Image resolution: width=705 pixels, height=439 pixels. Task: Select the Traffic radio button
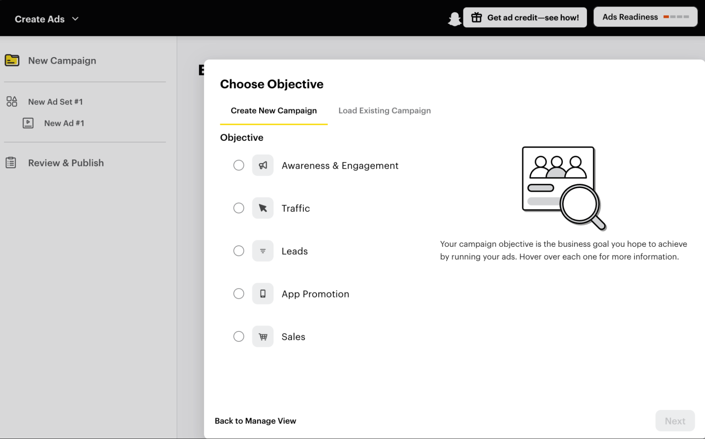coord(239,208)
